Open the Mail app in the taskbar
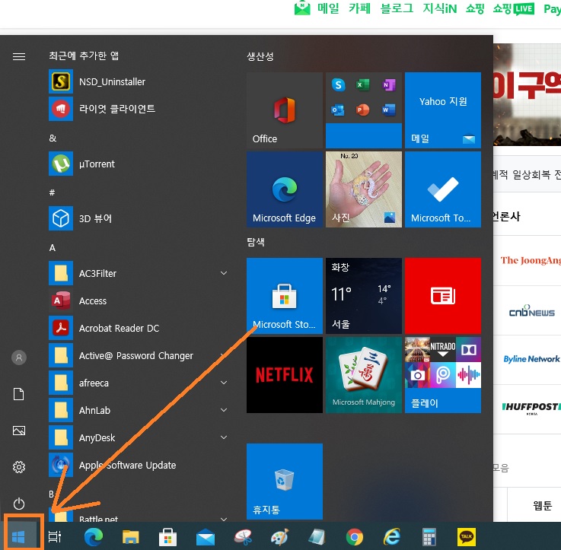Screen dimensions: 561x550 (x=206, y=538)
